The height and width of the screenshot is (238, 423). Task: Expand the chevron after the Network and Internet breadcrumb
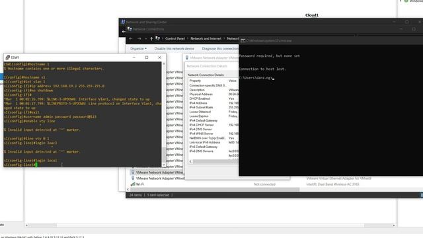click(x=224, y=38)
